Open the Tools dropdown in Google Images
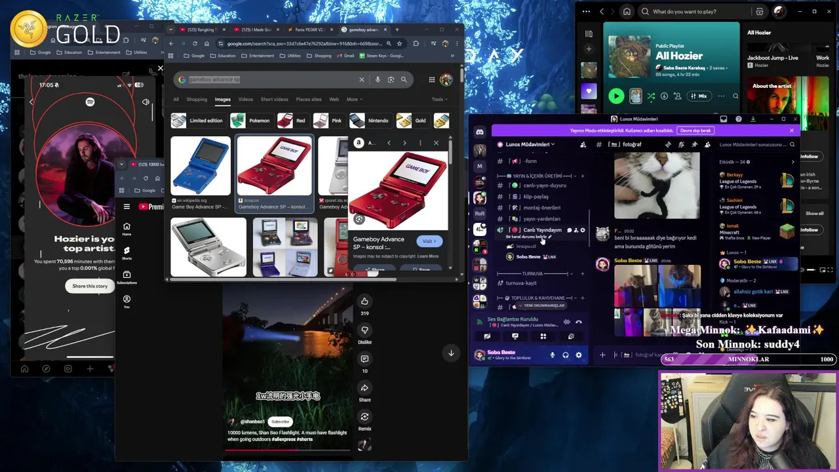The width and height of the screenshot is (839, 472). [439, 99]
